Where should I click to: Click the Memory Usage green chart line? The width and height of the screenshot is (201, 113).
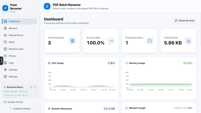coord(161,84)
